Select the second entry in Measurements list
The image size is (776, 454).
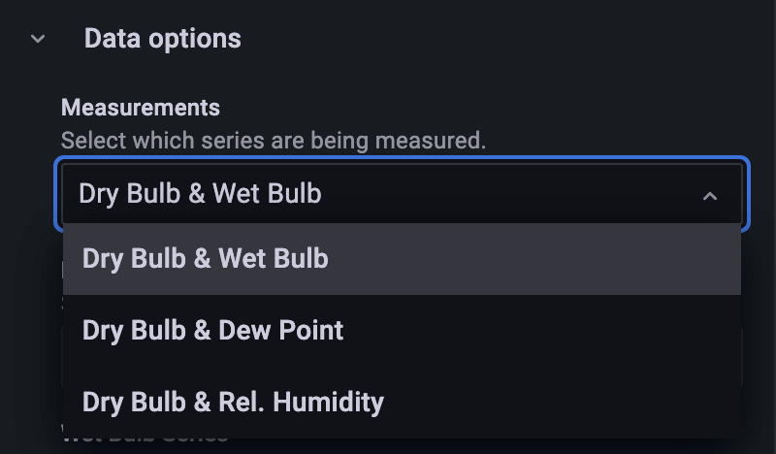213,330
